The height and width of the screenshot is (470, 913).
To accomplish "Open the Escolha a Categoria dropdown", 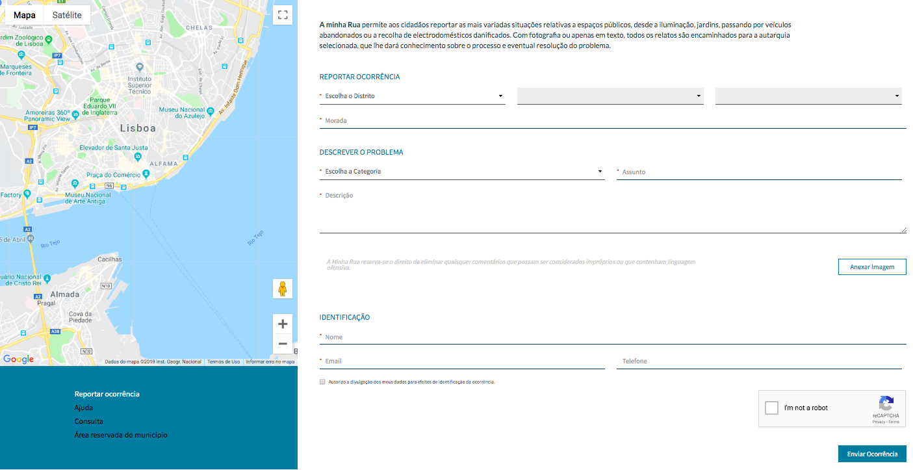I will click(461, 172).
